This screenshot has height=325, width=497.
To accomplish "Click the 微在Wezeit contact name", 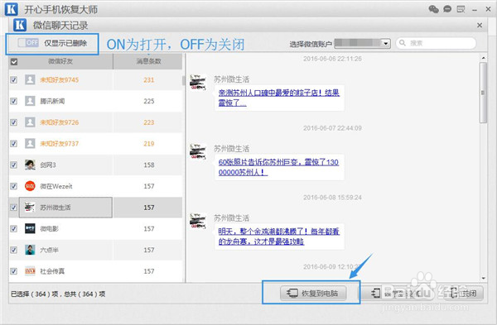I will pyautogui.click(x=56, y=186).
